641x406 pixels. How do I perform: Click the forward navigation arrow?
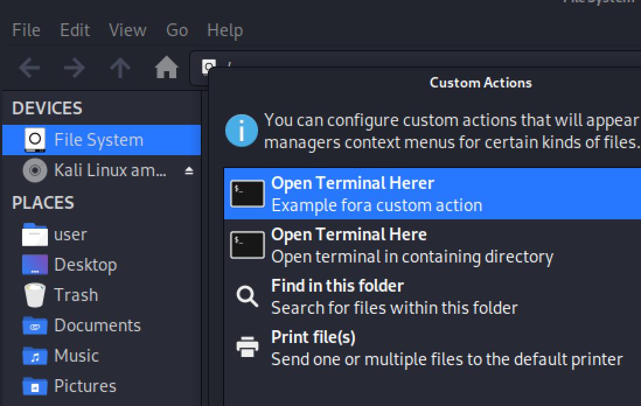(x=74, y=69)
